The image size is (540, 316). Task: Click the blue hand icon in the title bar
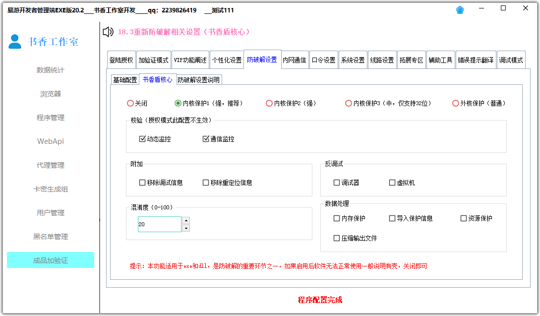pos(460,9)
